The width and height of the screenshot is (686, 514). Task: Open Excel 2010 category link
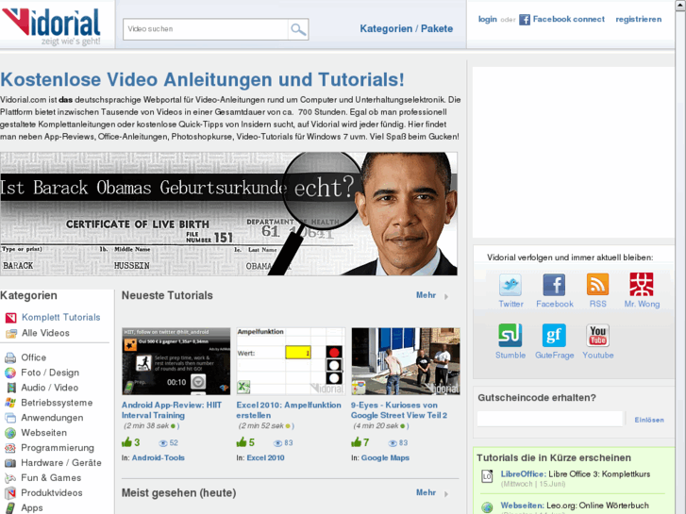[265, 457]
